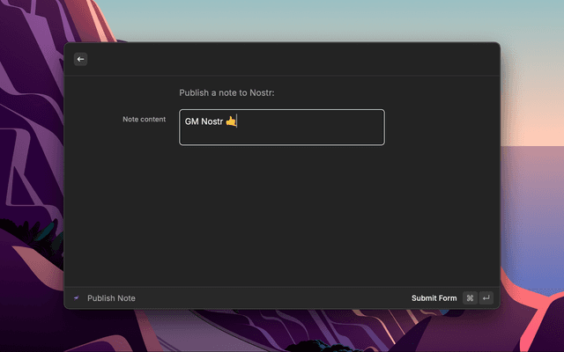The height and width of the screenshot is (352, 564).
Task: Click empty space below the note field
Action: [x=282, y=211]
